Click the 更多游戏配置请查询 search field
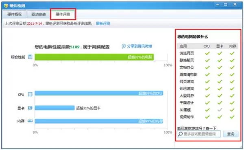The width and height of the screenshot is (244, 150). (x=199, y=134)
